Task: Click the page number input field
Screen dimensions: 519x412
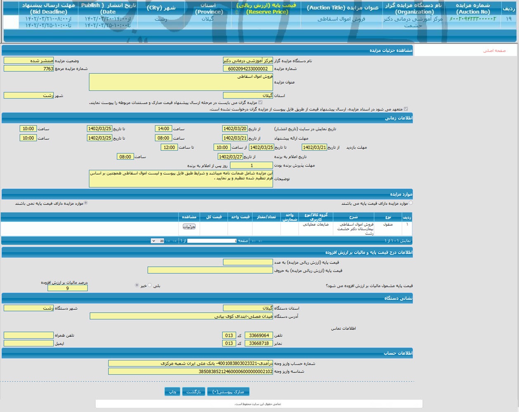Action: (x=212, y=241)
